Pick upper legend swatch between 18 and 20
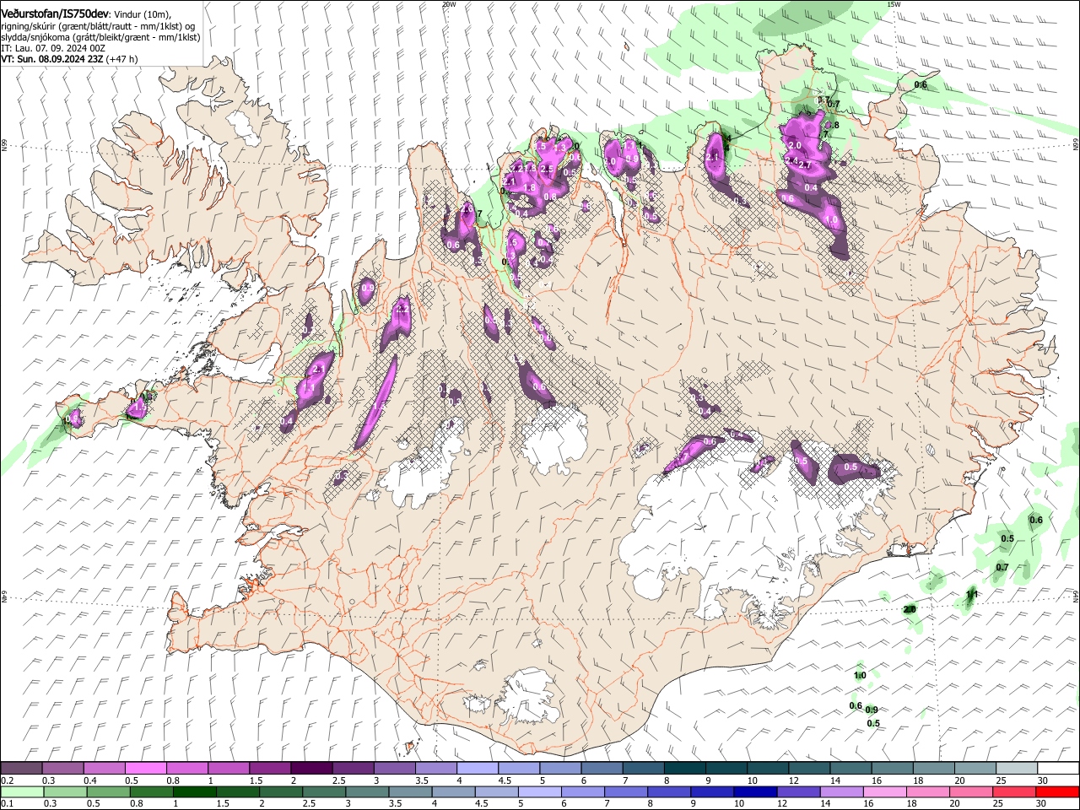Viewport: 1080px width, 810px height. point(933,769)
